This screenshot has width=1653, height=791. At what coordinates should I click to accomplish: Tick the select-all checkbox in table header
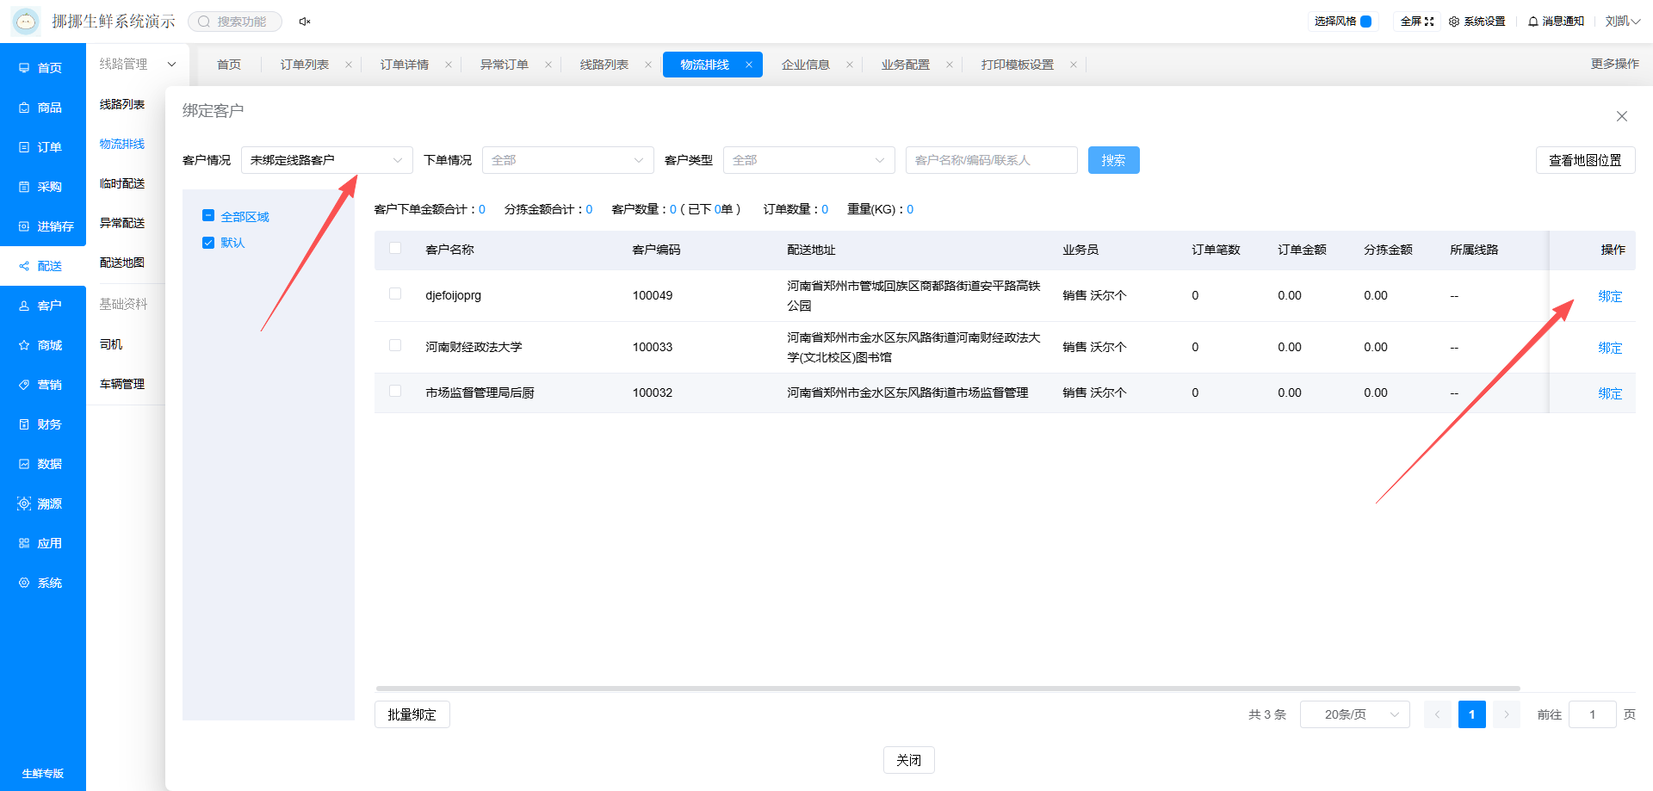click(395, 248)
